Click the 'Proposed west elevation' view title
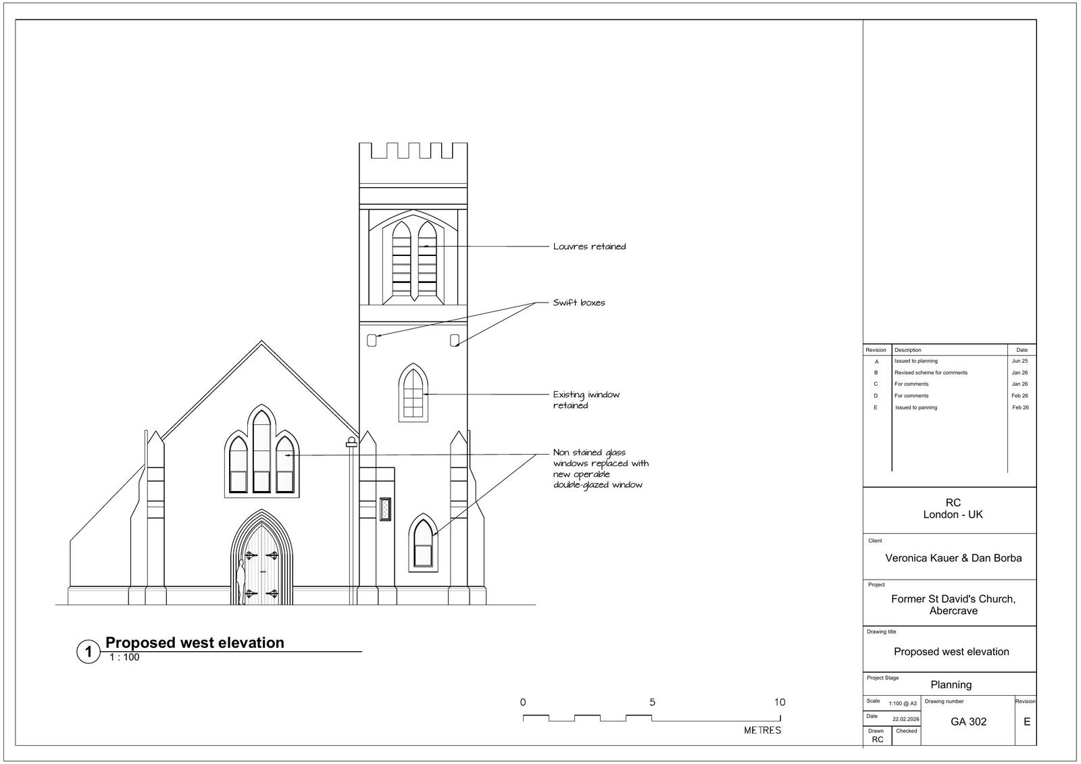The height and width of the screenshot is (764, 1081). pos(195,642)
